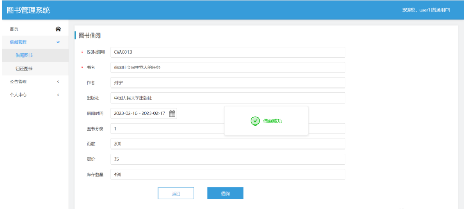Click the 返回 button

pos(176,193)
